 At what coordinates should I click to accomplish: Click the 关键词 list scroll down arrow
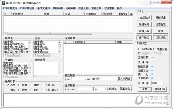[x=30, y=73]
